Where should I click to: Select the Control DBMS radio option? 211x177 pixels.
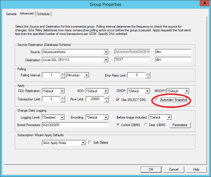point(118,125)
